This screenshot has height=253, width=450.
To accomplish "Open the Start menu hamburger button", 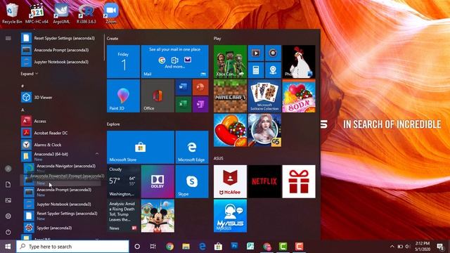I will click(8, 38).
